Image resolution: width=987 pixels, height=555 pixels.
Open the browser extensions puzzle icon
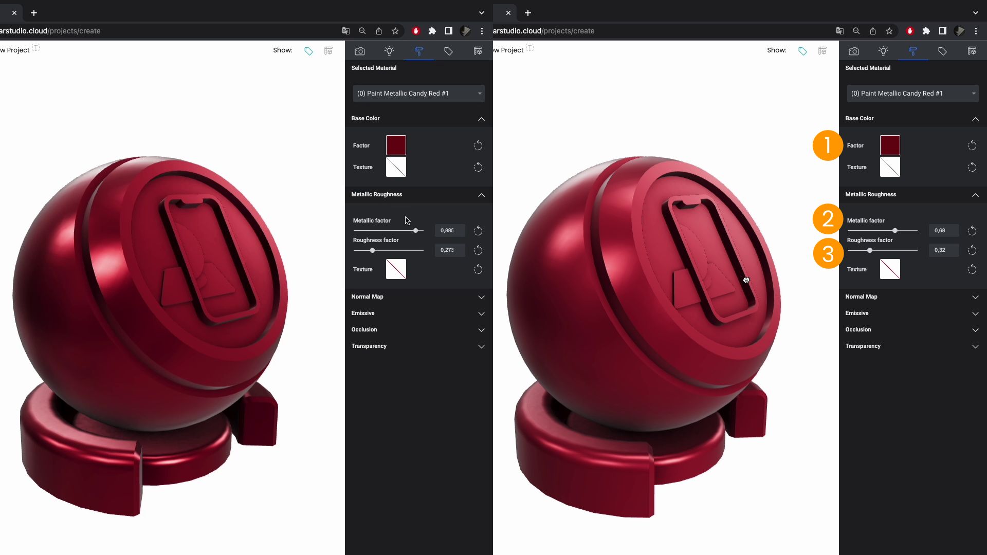(432, 31)
